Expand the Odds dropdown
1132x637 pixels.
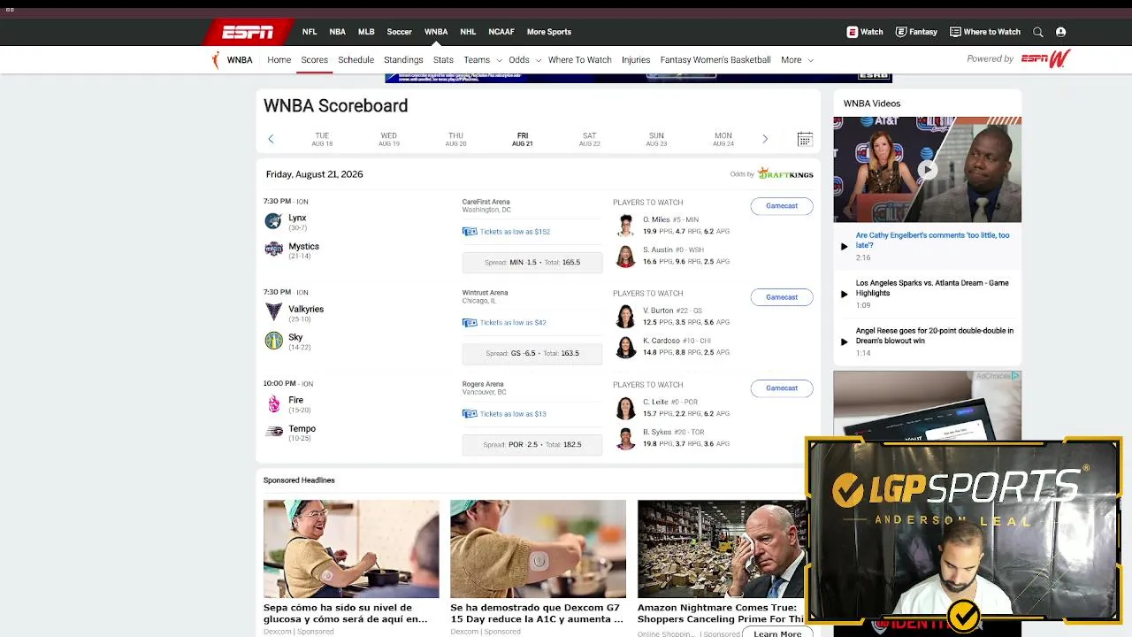click(x=524, y=60)
